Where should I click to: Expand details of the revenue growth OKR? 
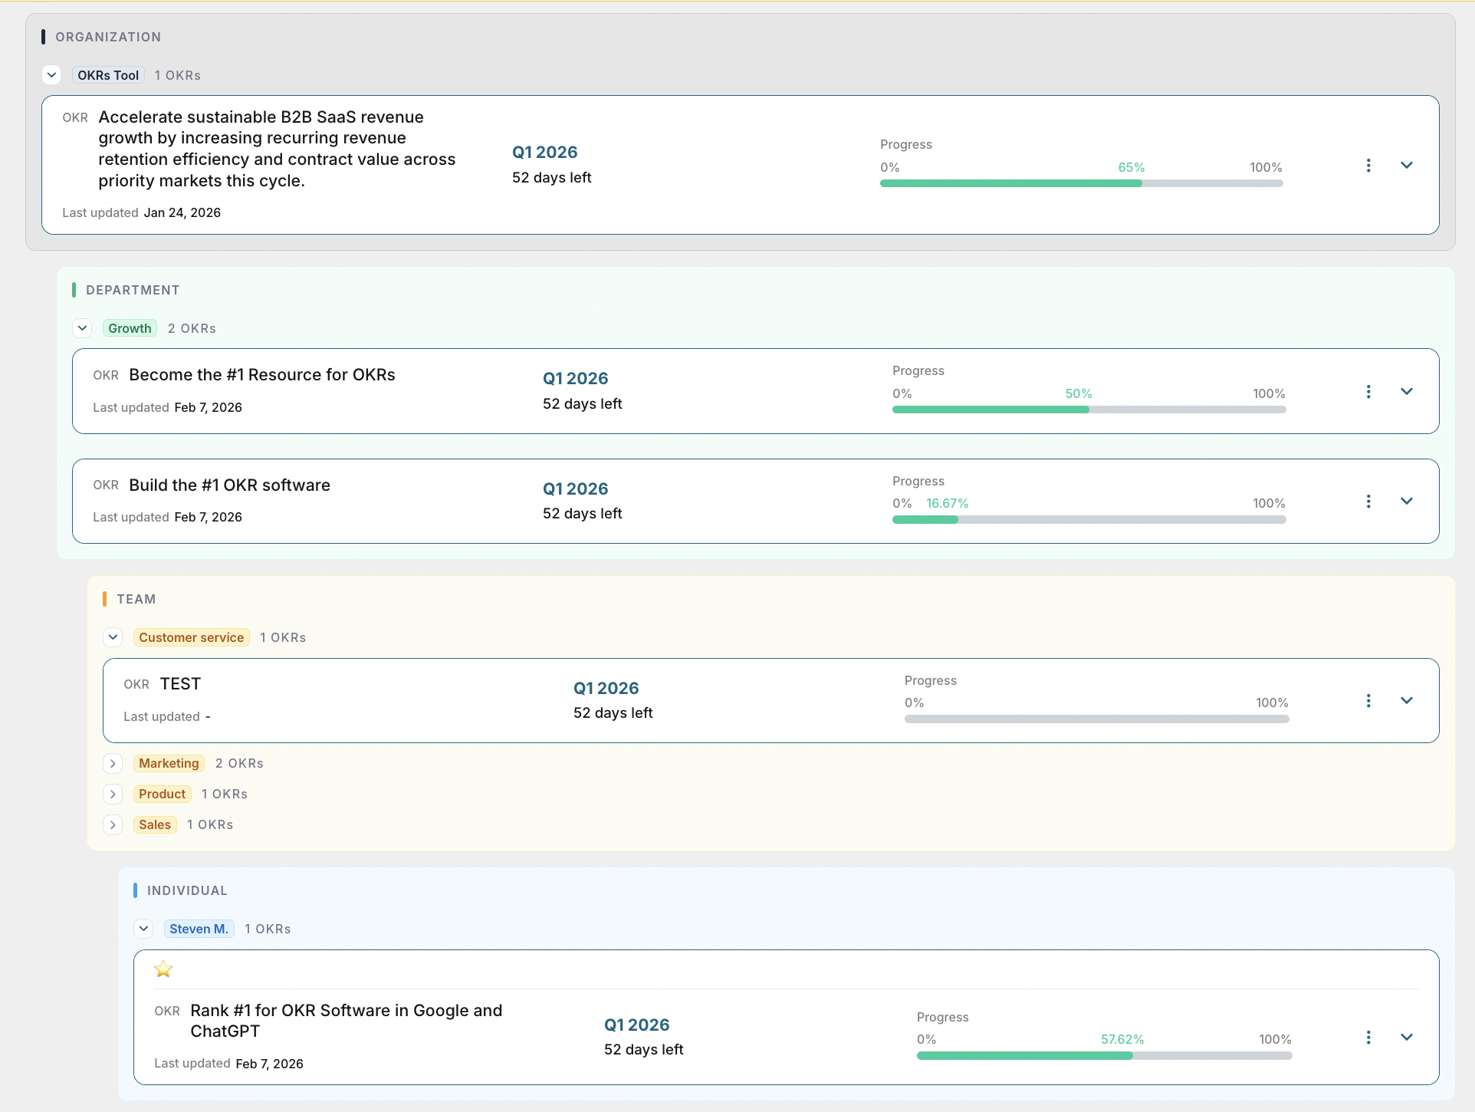(x=1407, y=165)
